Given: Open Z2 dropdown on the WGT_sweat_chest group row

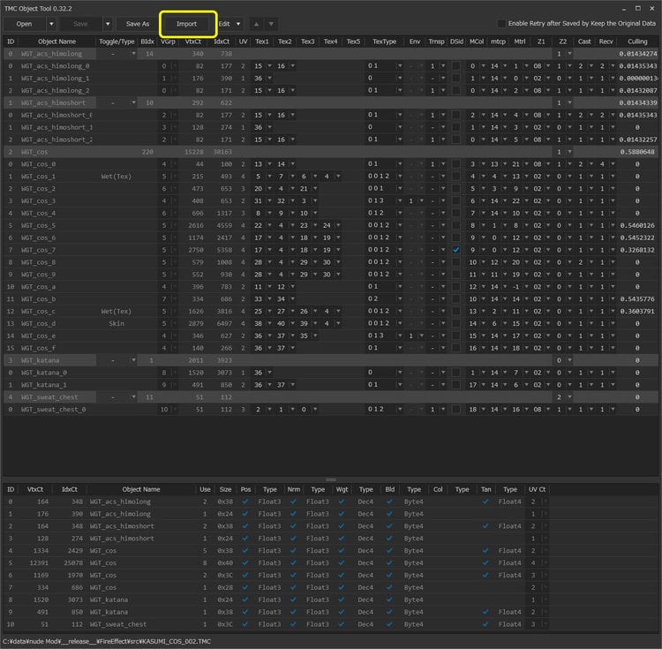Looking at the screenshot, I should coord(569,397).
